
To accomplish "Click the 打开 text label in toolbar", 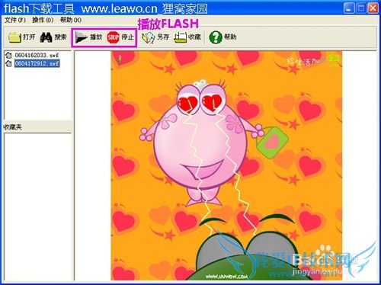I will [29, 37].
